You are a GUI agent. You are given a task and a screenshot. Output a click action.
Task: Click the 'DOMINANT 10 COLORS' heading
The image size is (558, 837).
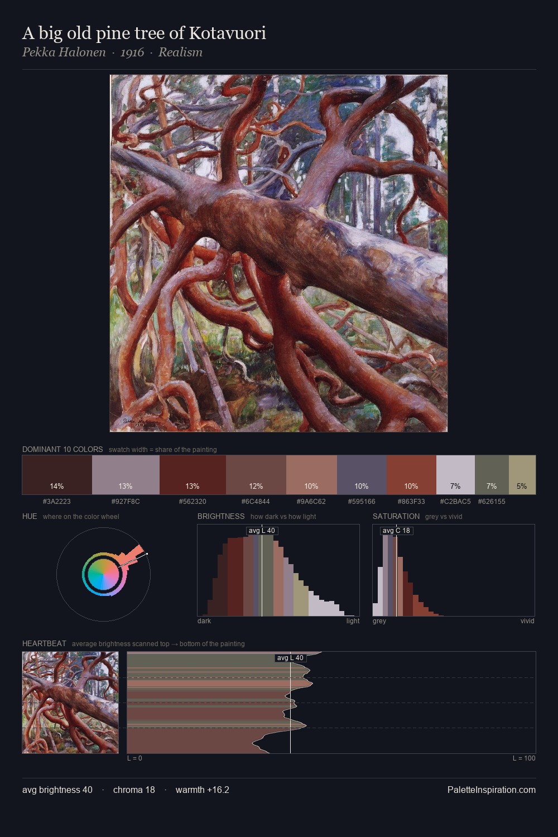(62, 449)
